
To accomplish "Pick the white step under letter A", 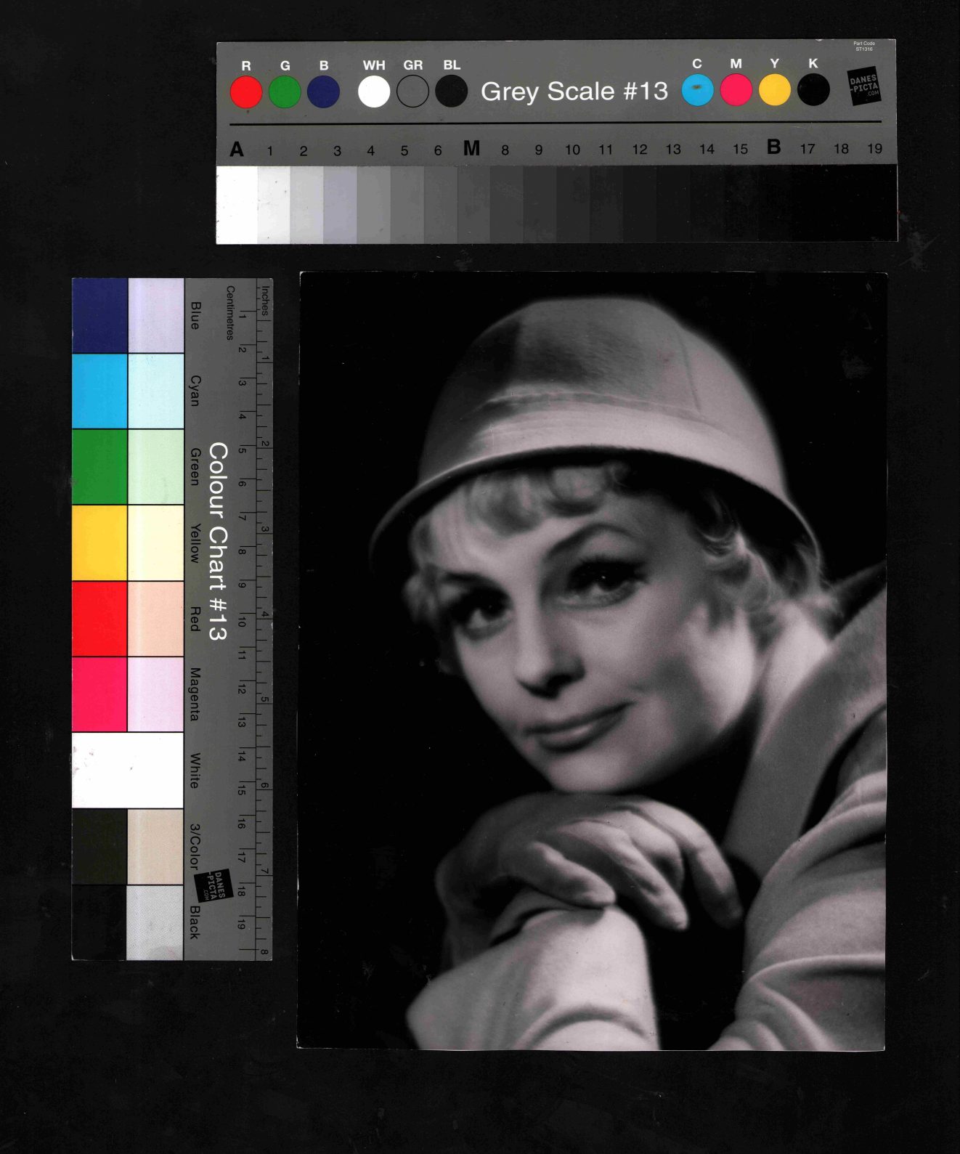I will 237,204.
